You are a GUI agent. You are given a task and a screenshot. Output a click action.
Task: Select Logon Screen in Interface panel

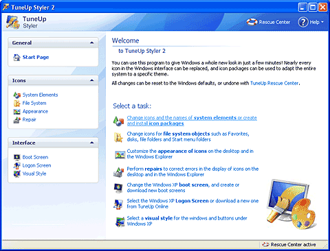pos(36,165)
